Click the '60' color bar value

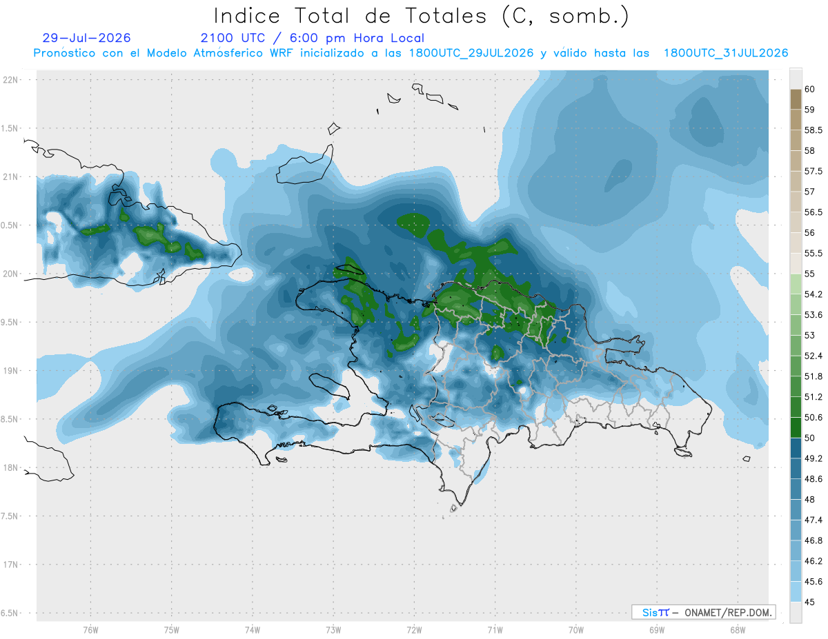coord(810,90)
